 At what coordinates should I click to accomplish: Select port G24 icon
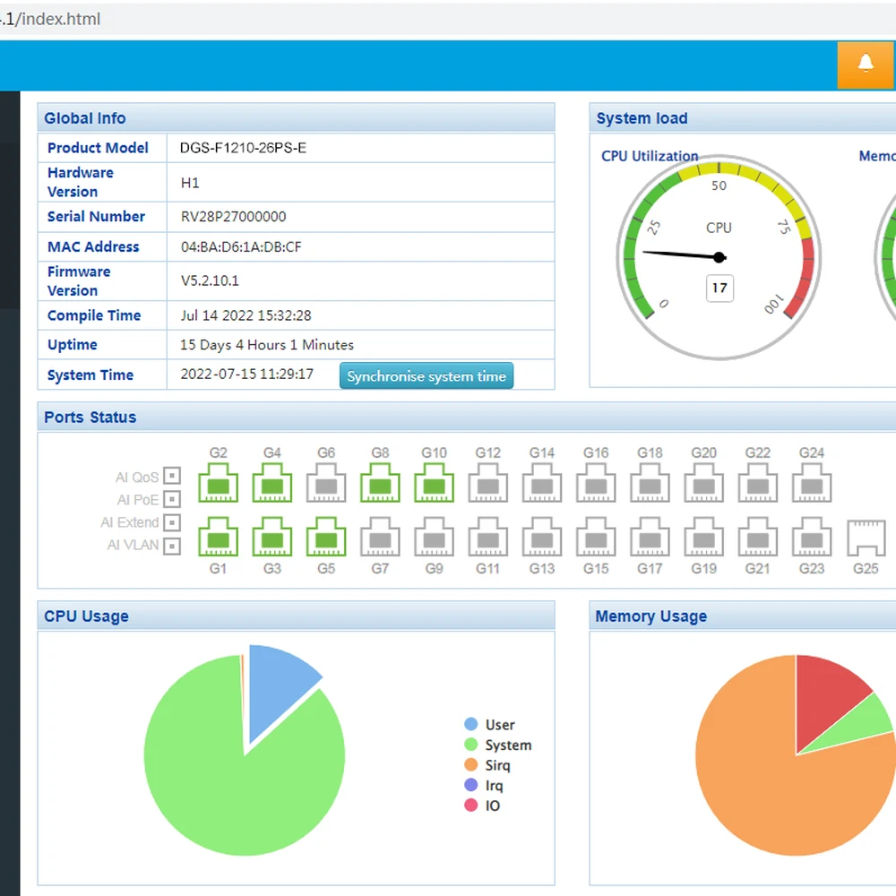[x=812, y=483]
